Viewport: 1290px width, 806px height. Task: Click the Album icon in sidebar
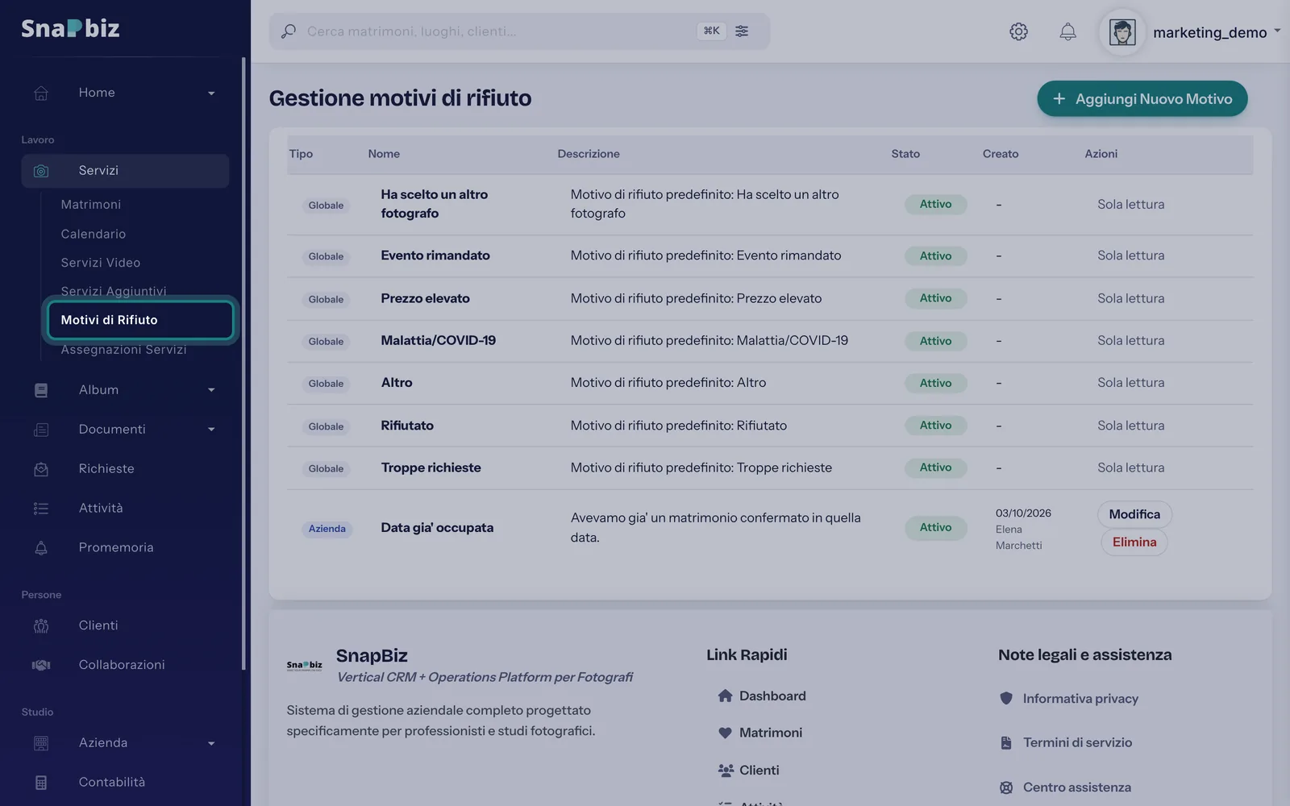(41, 390)
